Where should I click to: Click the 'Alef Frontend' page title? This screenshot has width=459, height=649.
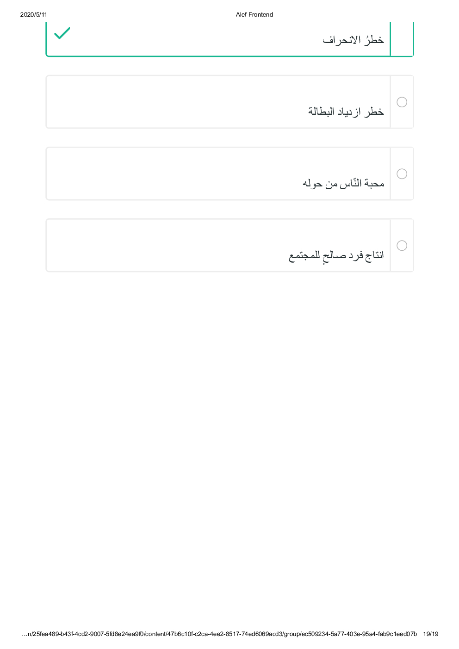254,15
